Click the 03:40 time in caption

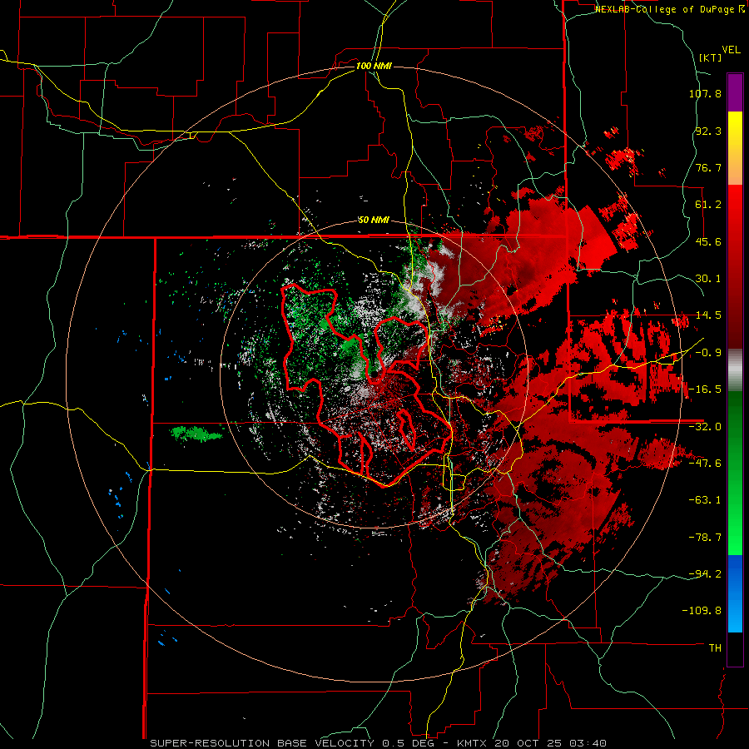(590, 743)
